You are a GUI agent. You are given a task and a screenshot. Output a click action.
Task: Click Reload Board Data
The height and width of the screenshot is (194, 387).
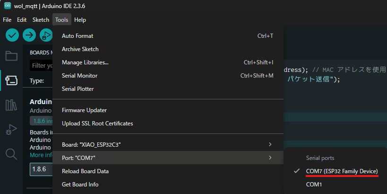click(168, 171)
